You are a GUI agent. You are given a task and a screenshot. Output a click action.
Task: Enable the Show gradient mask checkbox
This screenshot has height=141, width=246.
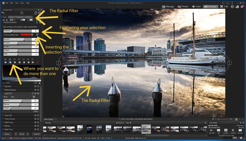click(x=4, y=35)
